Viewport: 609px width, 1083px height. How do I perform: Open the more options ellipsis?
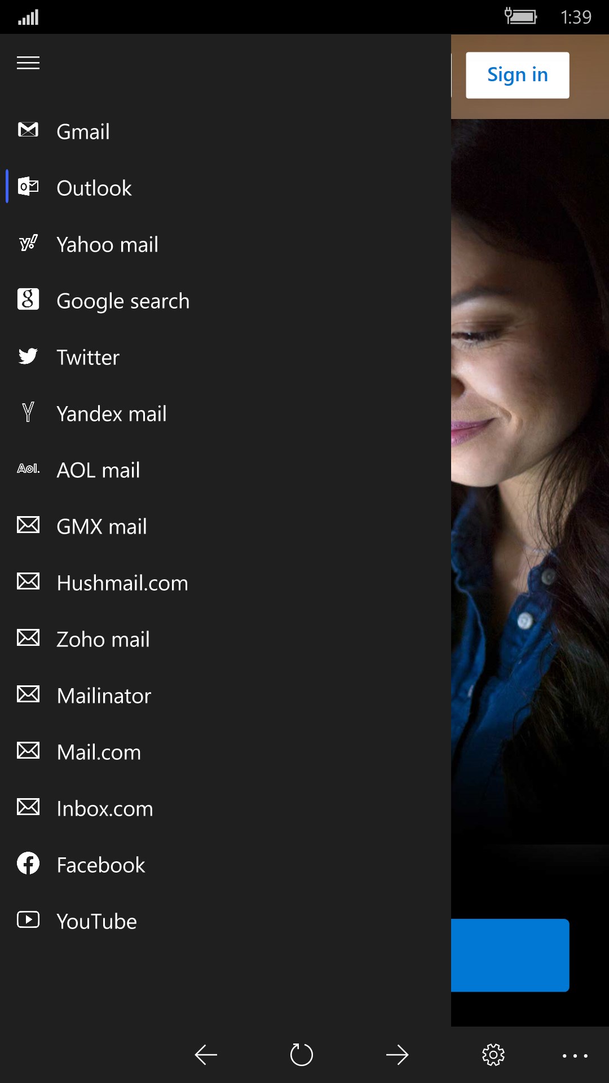[x=575, y=1056]
